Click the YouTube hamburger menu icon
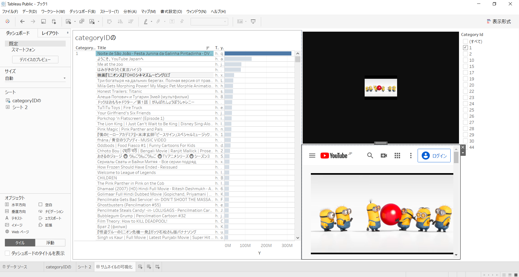The width and height of the screenshot is (519, 277). [x=312, y=156]
